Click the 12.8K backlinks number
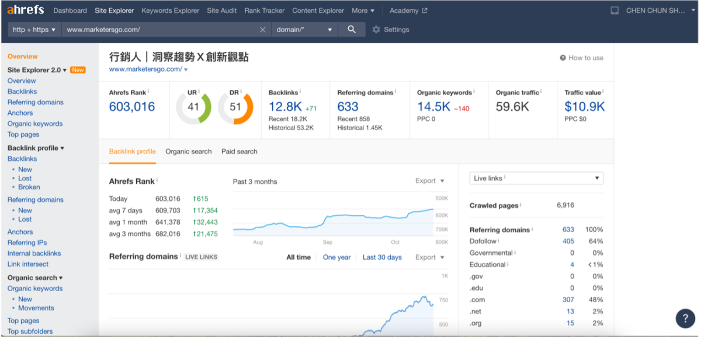The height and width of the screenshot is (339, 701). pos(285,107)
